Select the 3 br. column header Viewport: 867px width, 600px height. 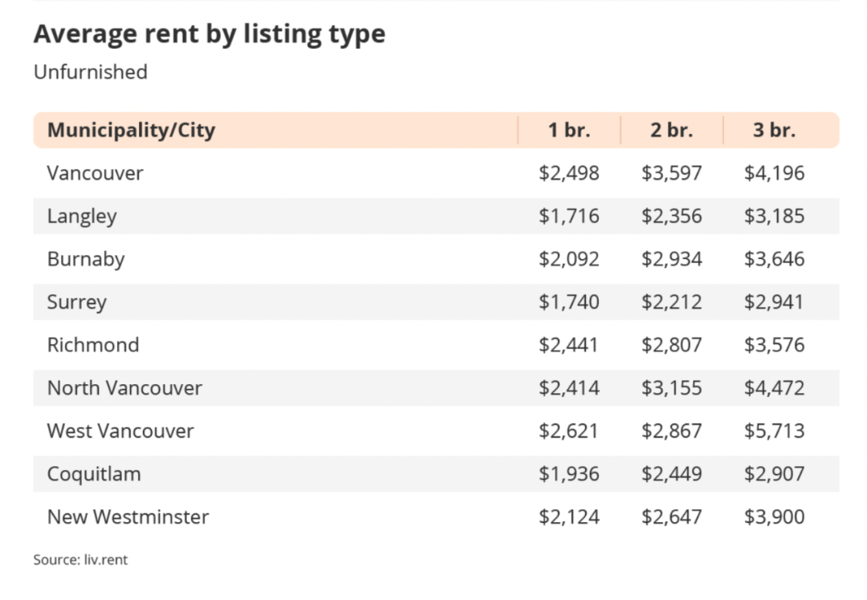pyautogui.click(x=774, y=130)
